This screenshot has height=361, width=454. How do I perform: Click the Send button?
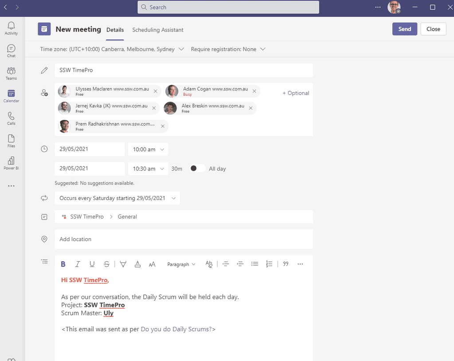(x=404, y=28)
